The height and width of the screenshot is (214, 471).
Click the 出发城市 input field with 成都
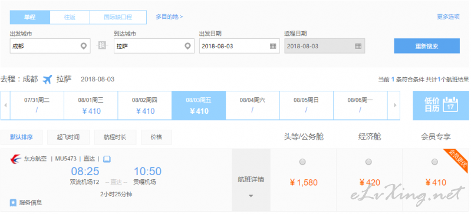coord(50,46)
